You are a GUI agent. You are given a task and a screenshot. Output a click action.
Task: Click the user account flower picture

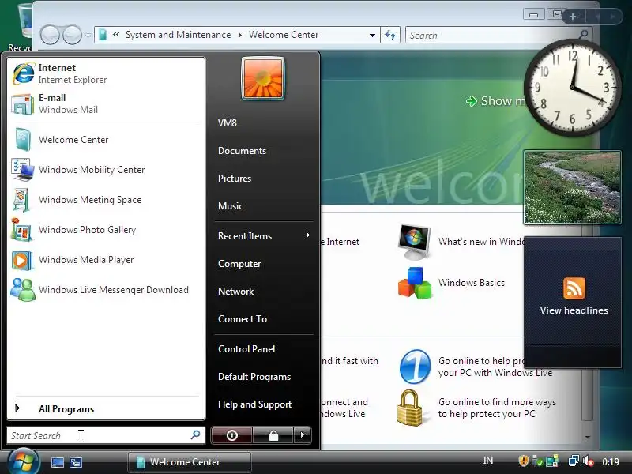(263, 78)
